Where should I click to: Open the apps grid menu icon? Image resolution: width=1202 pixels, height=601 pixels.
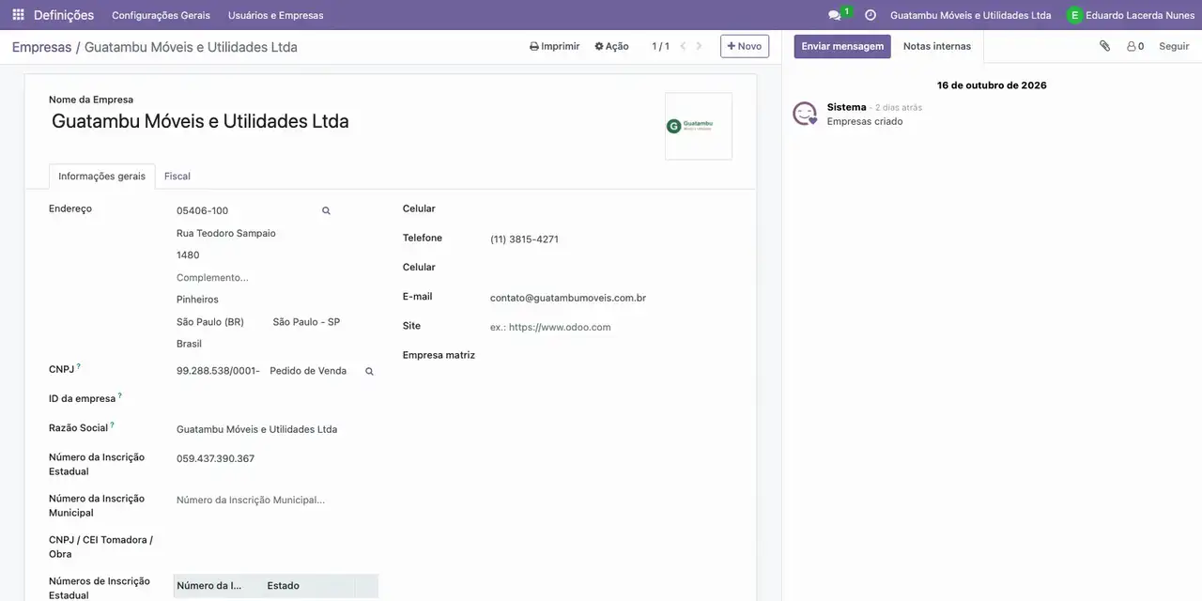pos(18,15)
